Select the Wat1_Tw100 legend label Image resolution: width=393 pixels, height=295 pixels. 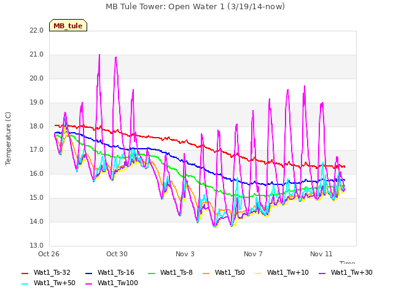[117, 283]
